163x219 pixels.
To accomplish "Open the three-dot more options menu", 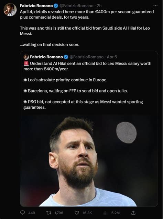I will (x=155, y=6).
